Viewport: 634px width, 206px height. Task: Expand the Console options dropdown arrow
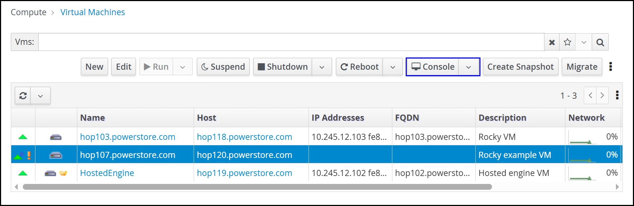pos(469,67)
